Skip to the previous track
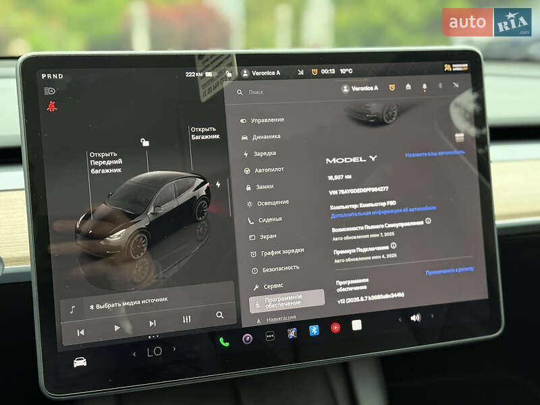The width and height of the screenshot is (540, 405). tap(80, 332)
